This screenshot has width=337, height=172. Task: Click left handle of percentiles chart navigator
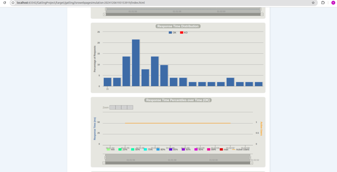point(105,158)
